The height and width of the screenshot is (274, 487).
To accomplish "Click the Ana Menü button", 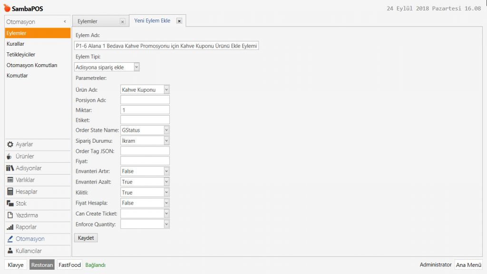I will point(468,265).
